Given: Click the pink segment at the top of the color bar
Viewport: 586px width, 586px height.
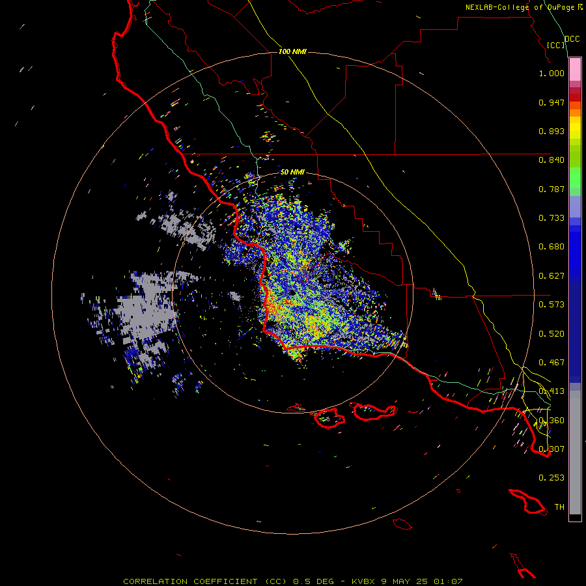Looking at the screenshot, I should (x=575, y=70).
